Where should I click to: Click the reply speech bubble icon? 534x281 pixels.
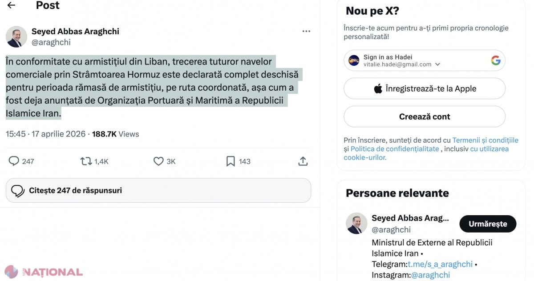pyautogui.click(x=14, y=161)
